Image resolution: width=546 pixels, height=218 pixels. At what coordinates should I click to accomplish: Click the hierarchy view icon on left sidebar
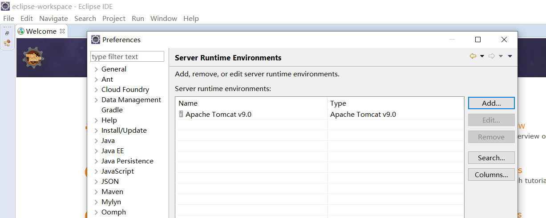[x=7, y=43]
